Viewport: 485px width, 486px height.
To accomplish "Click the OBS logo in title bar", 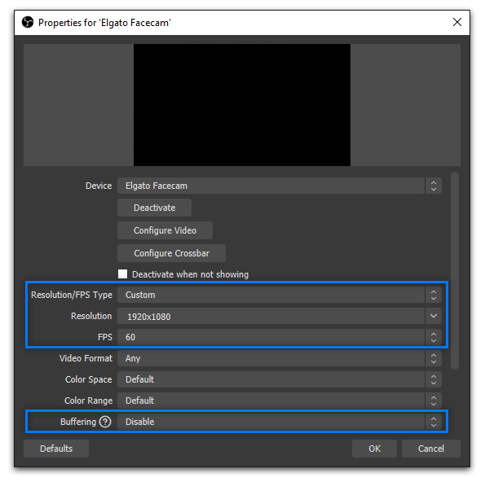I will click(x=28, y=22).
